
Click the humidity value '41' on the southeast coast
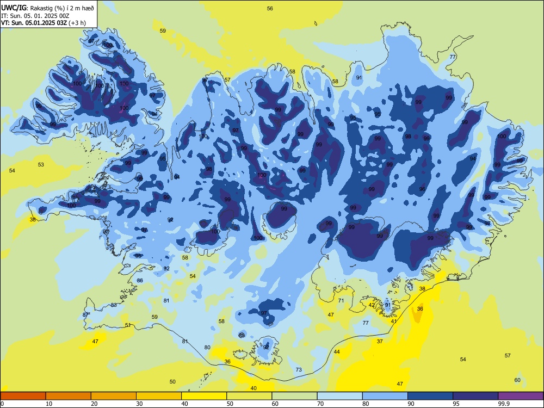[x=394, y=322]
